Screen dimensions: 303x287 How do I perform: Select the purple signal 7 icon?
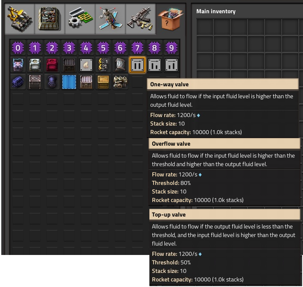[x=137, y=48]
